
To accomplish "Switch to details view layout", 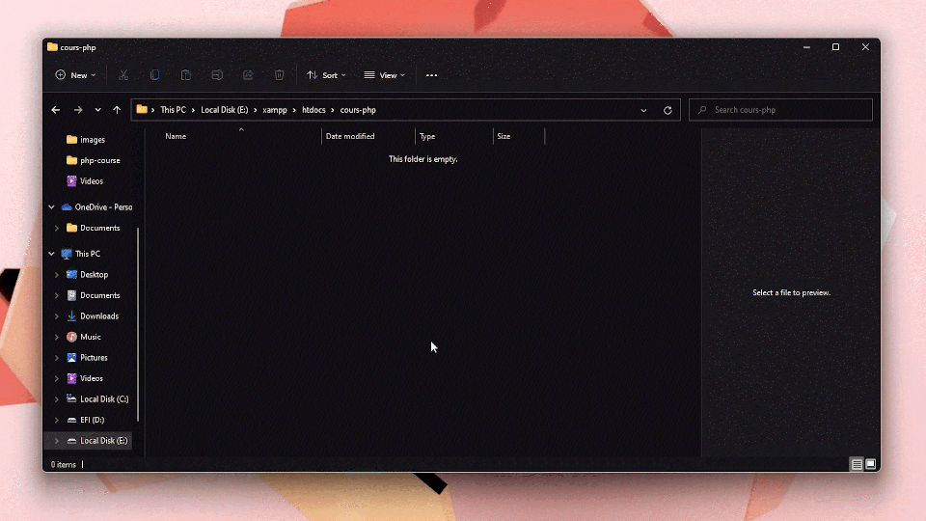I will pyautogui.click(x=857, y=464).
